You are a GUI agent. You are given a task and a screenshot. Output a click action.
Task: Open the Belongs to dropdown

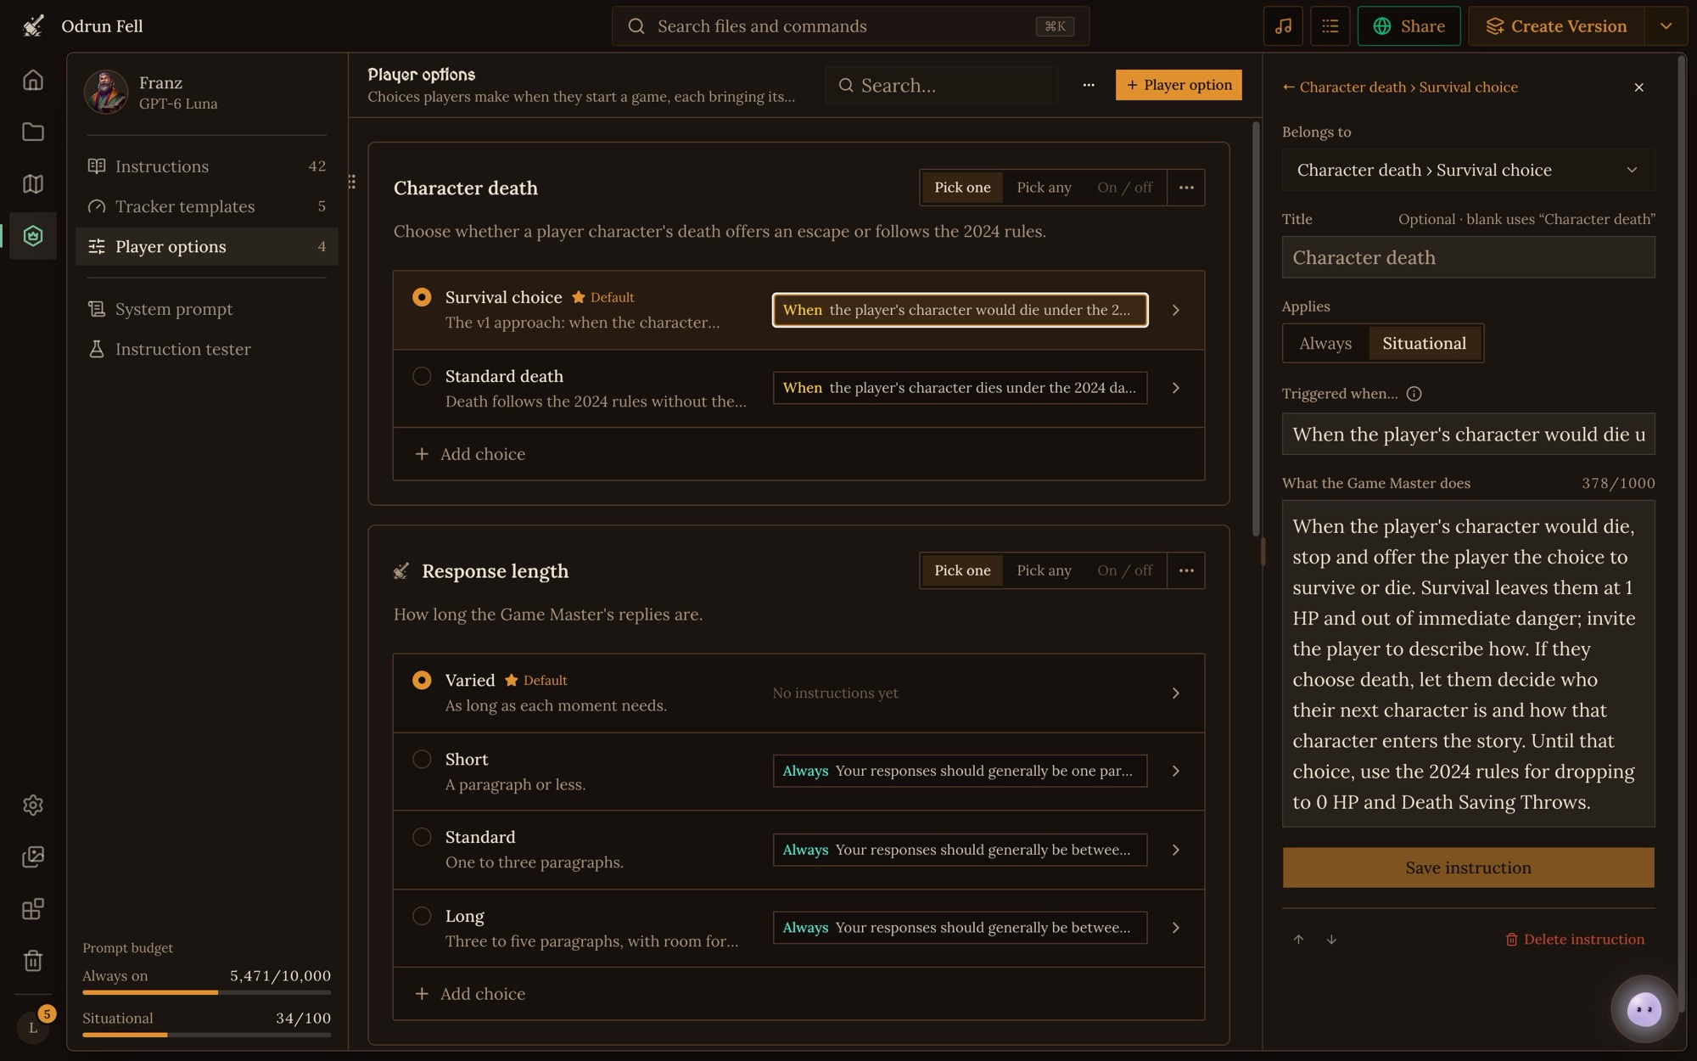pos(1468,170)
